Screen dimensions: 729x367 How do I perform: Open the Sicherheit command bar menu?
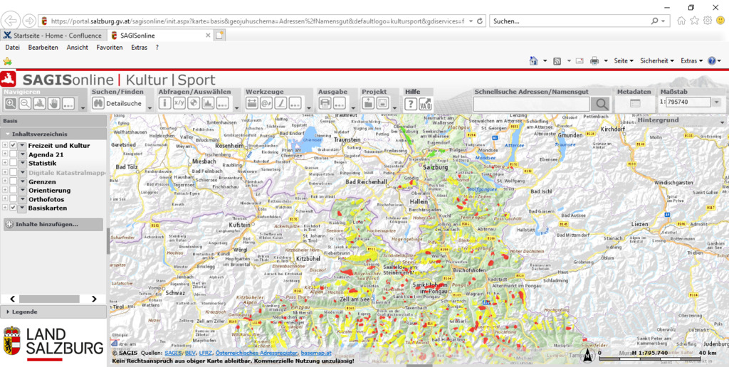pos(657,61)
